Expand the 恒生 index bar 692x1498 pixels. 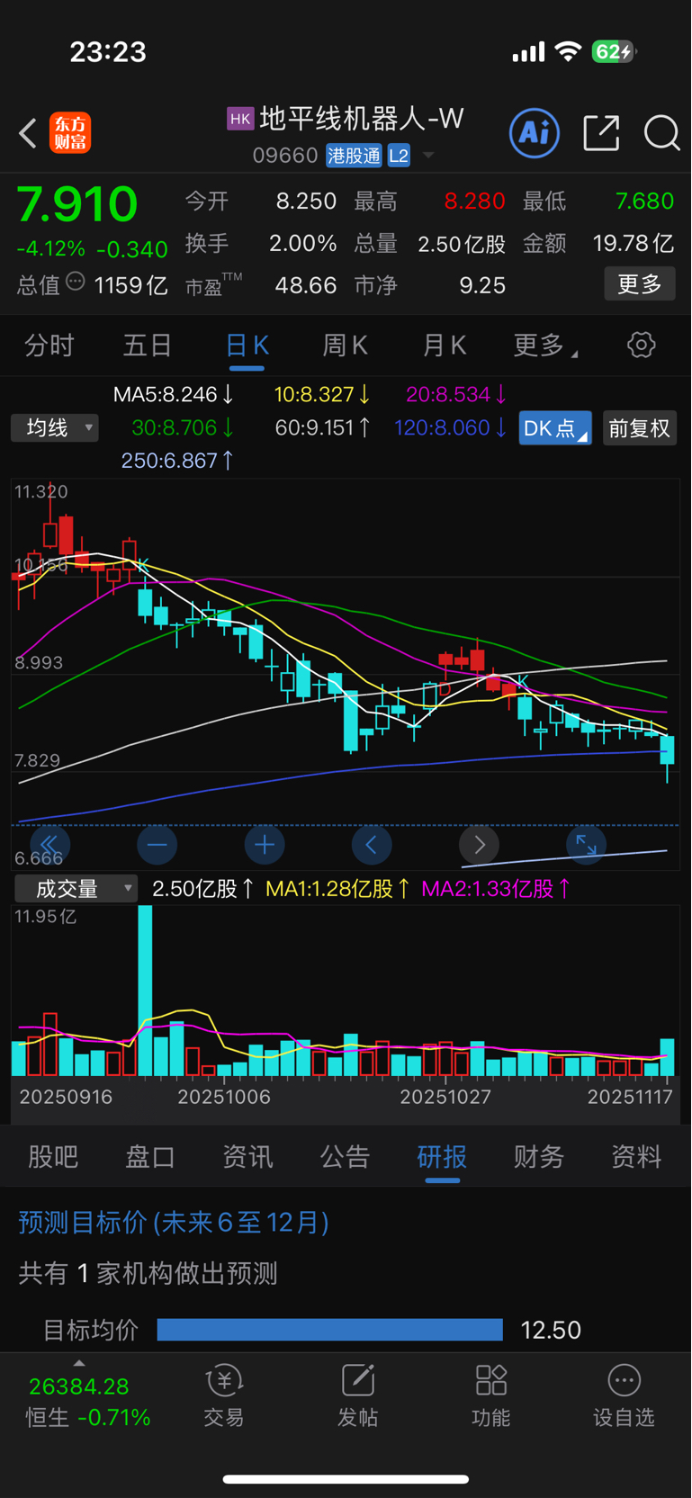79,1362
